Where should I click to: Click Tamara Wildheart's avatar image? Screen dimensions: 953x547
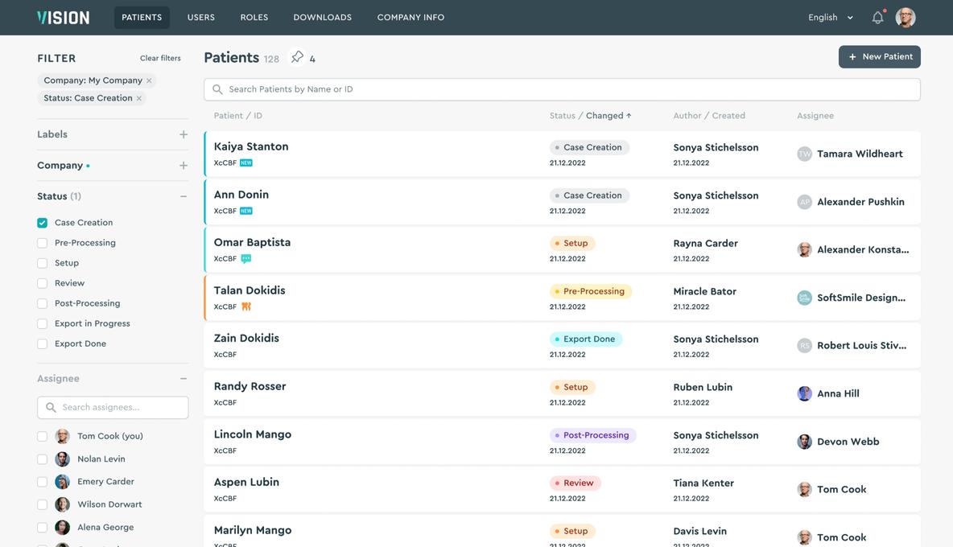(804, 153)
